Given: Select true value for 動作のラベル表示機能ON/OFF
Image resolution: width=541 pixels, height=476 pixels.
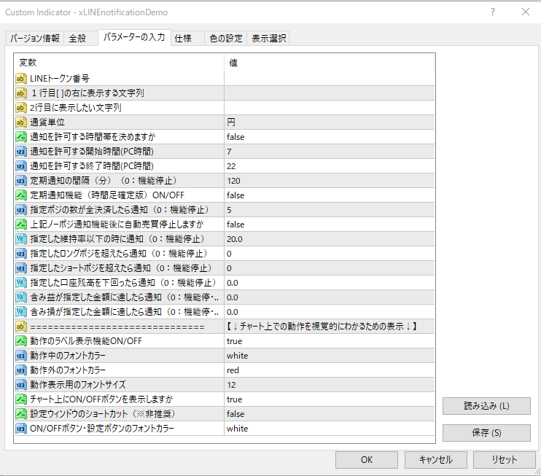Looking at the screenshot, I should [x=330, y=341].
